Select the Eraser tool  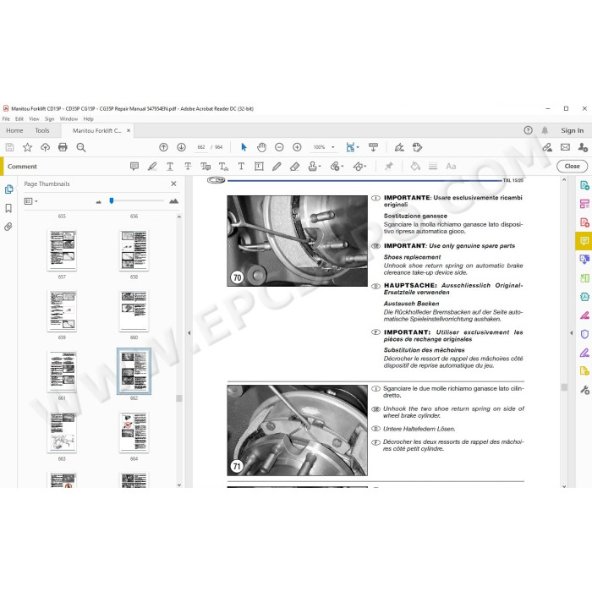294,166
